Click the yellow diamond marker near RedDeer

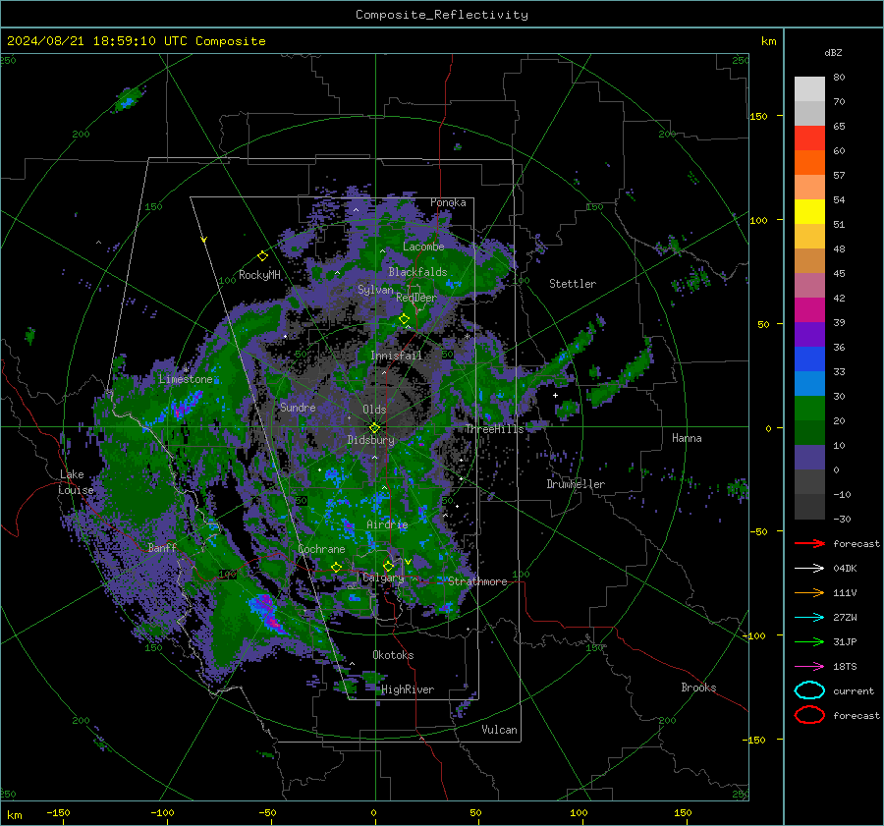pos(404,319)
